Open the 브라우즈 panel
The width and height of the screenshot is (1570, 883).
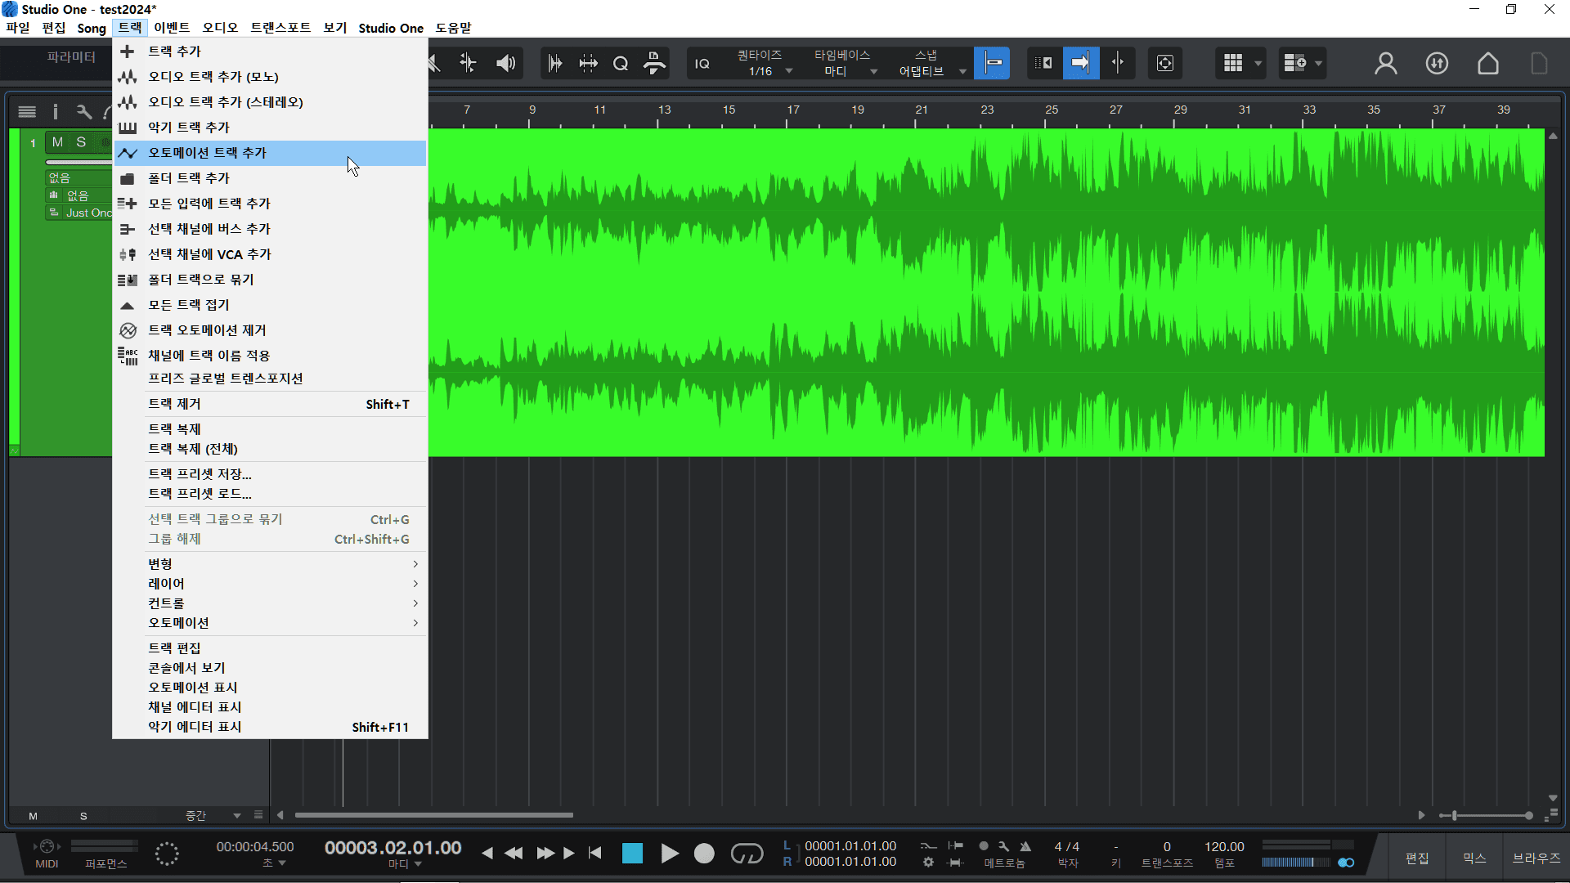pos(1536,858)
